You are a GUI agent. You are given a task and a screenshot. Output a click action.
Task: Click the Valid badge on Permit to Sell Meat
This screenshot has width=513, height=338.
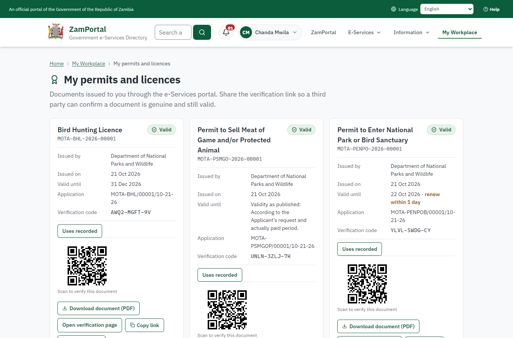pyautogui.click(x=302, y=130)
